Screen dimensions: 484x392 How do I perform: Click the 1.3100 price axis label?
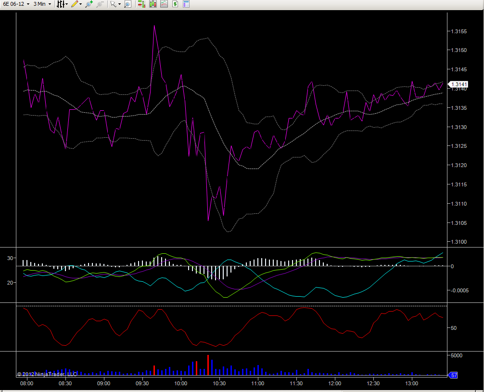(x=459, y=242)
